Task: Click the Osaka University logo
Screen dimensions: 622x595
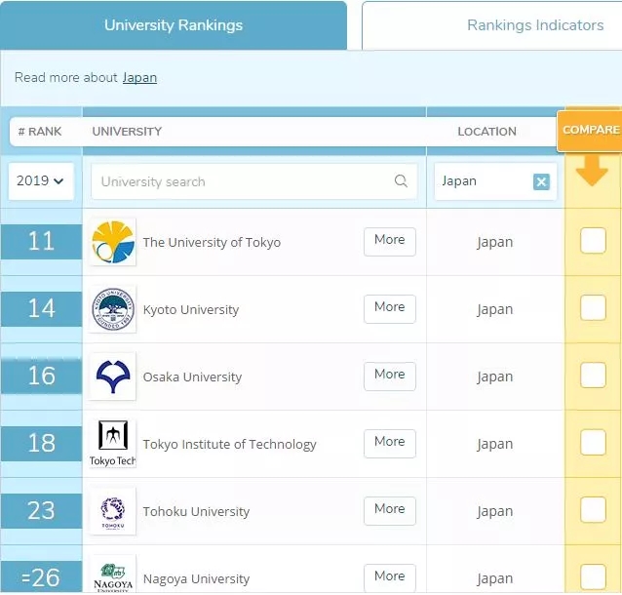Action: pyautogui.click(x=113, y=377)
